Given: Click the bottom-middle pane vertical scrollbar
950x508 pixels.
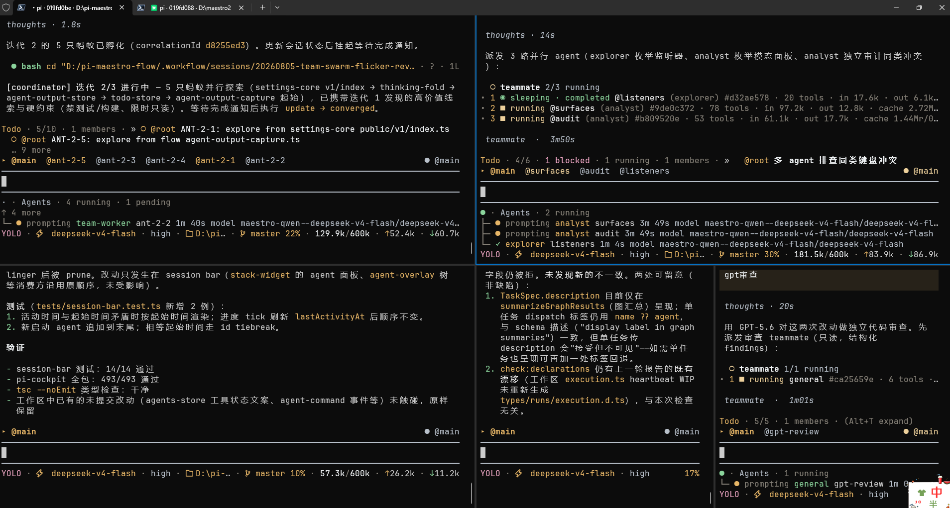Looking at the screenshot, I should coord(711,498).
